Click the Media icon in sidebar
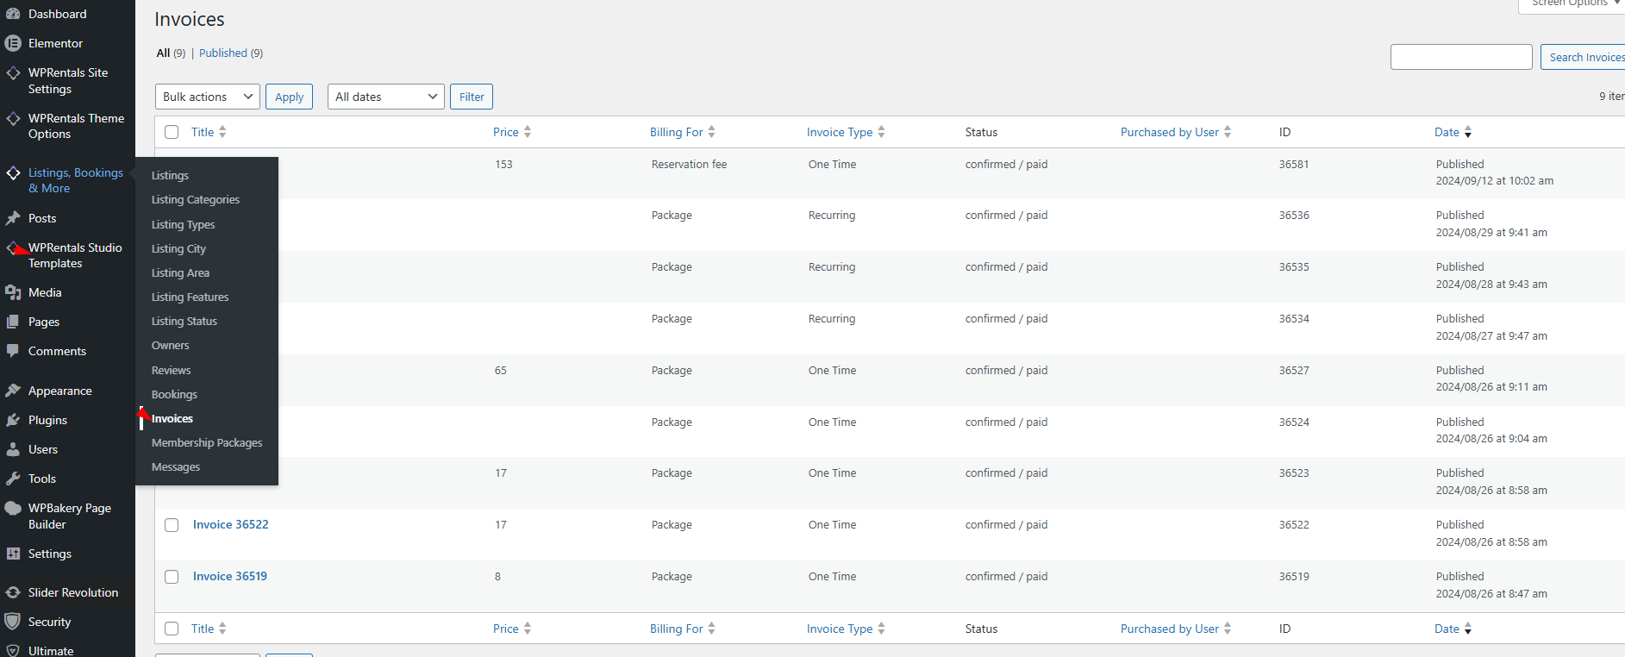This screenshot has width=1625, height=657. pyautogui.click(x=13, y=293)
